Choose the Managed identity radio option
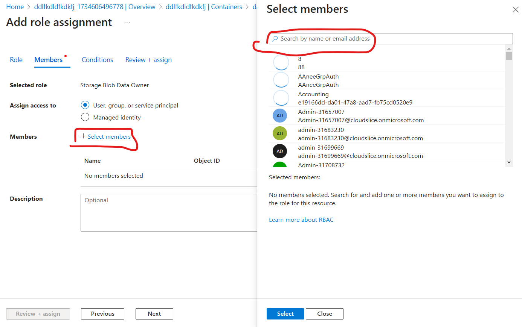 pos(85,117)
